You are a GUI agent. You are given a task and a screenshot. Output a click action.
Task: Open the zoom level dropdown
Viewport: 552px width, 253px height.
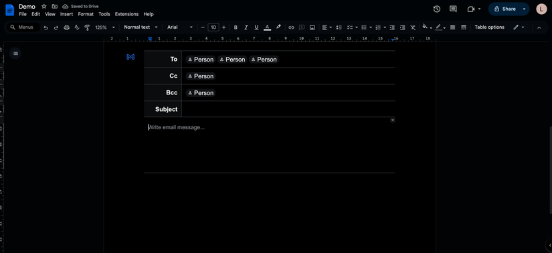point(105,27)
